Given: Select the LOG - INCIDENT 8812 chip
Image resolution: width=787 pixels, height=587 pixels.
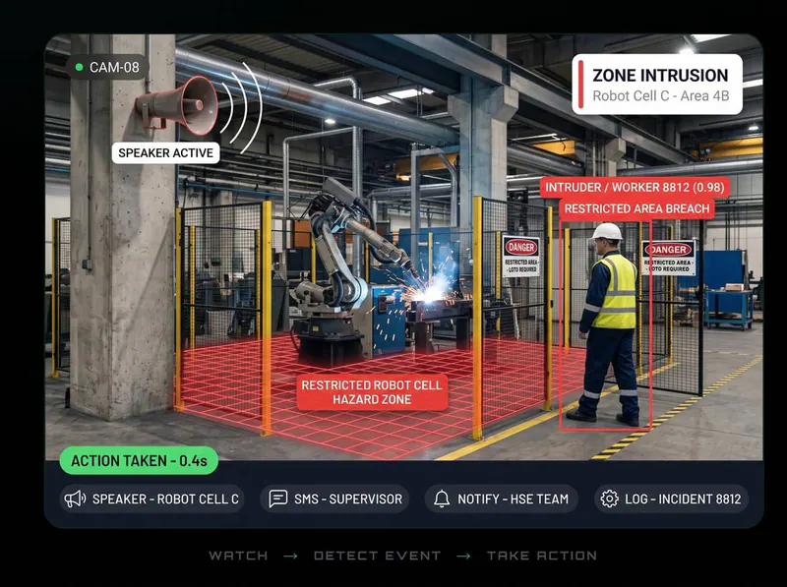Looking at the screenshot, I should tap(672, 499).
